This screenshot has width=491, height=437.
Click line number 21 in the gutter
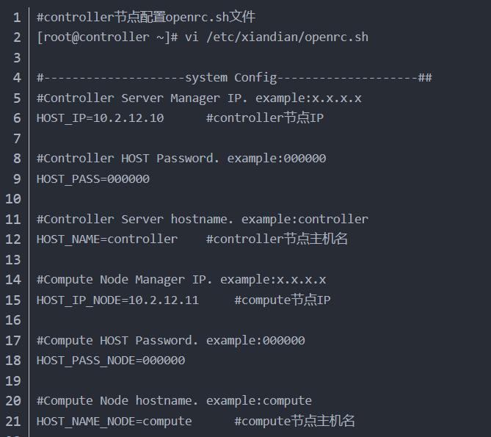(x=13, y=421)
